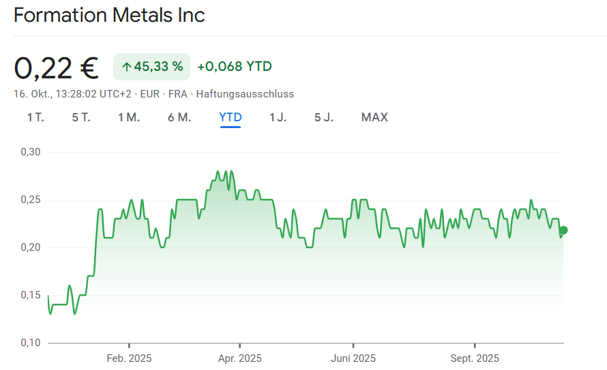Click the Sept. 2025 axis label
Viewport: 607px width, 370px height.
coord(475,358)
